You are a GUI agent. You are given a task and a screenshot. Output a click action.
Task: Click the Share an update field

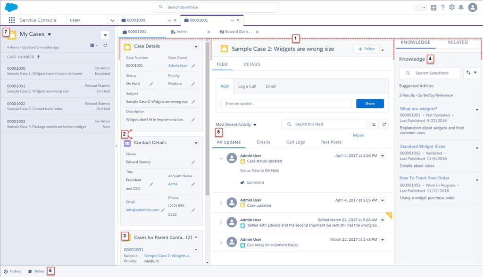point(286,104)
